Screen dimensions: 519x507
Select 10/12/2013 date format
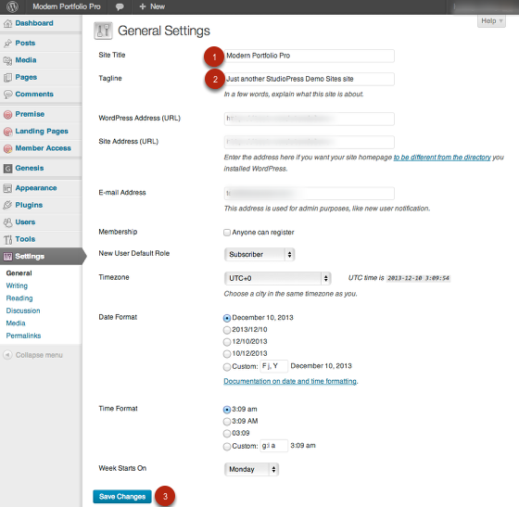[x=227, y=354]
